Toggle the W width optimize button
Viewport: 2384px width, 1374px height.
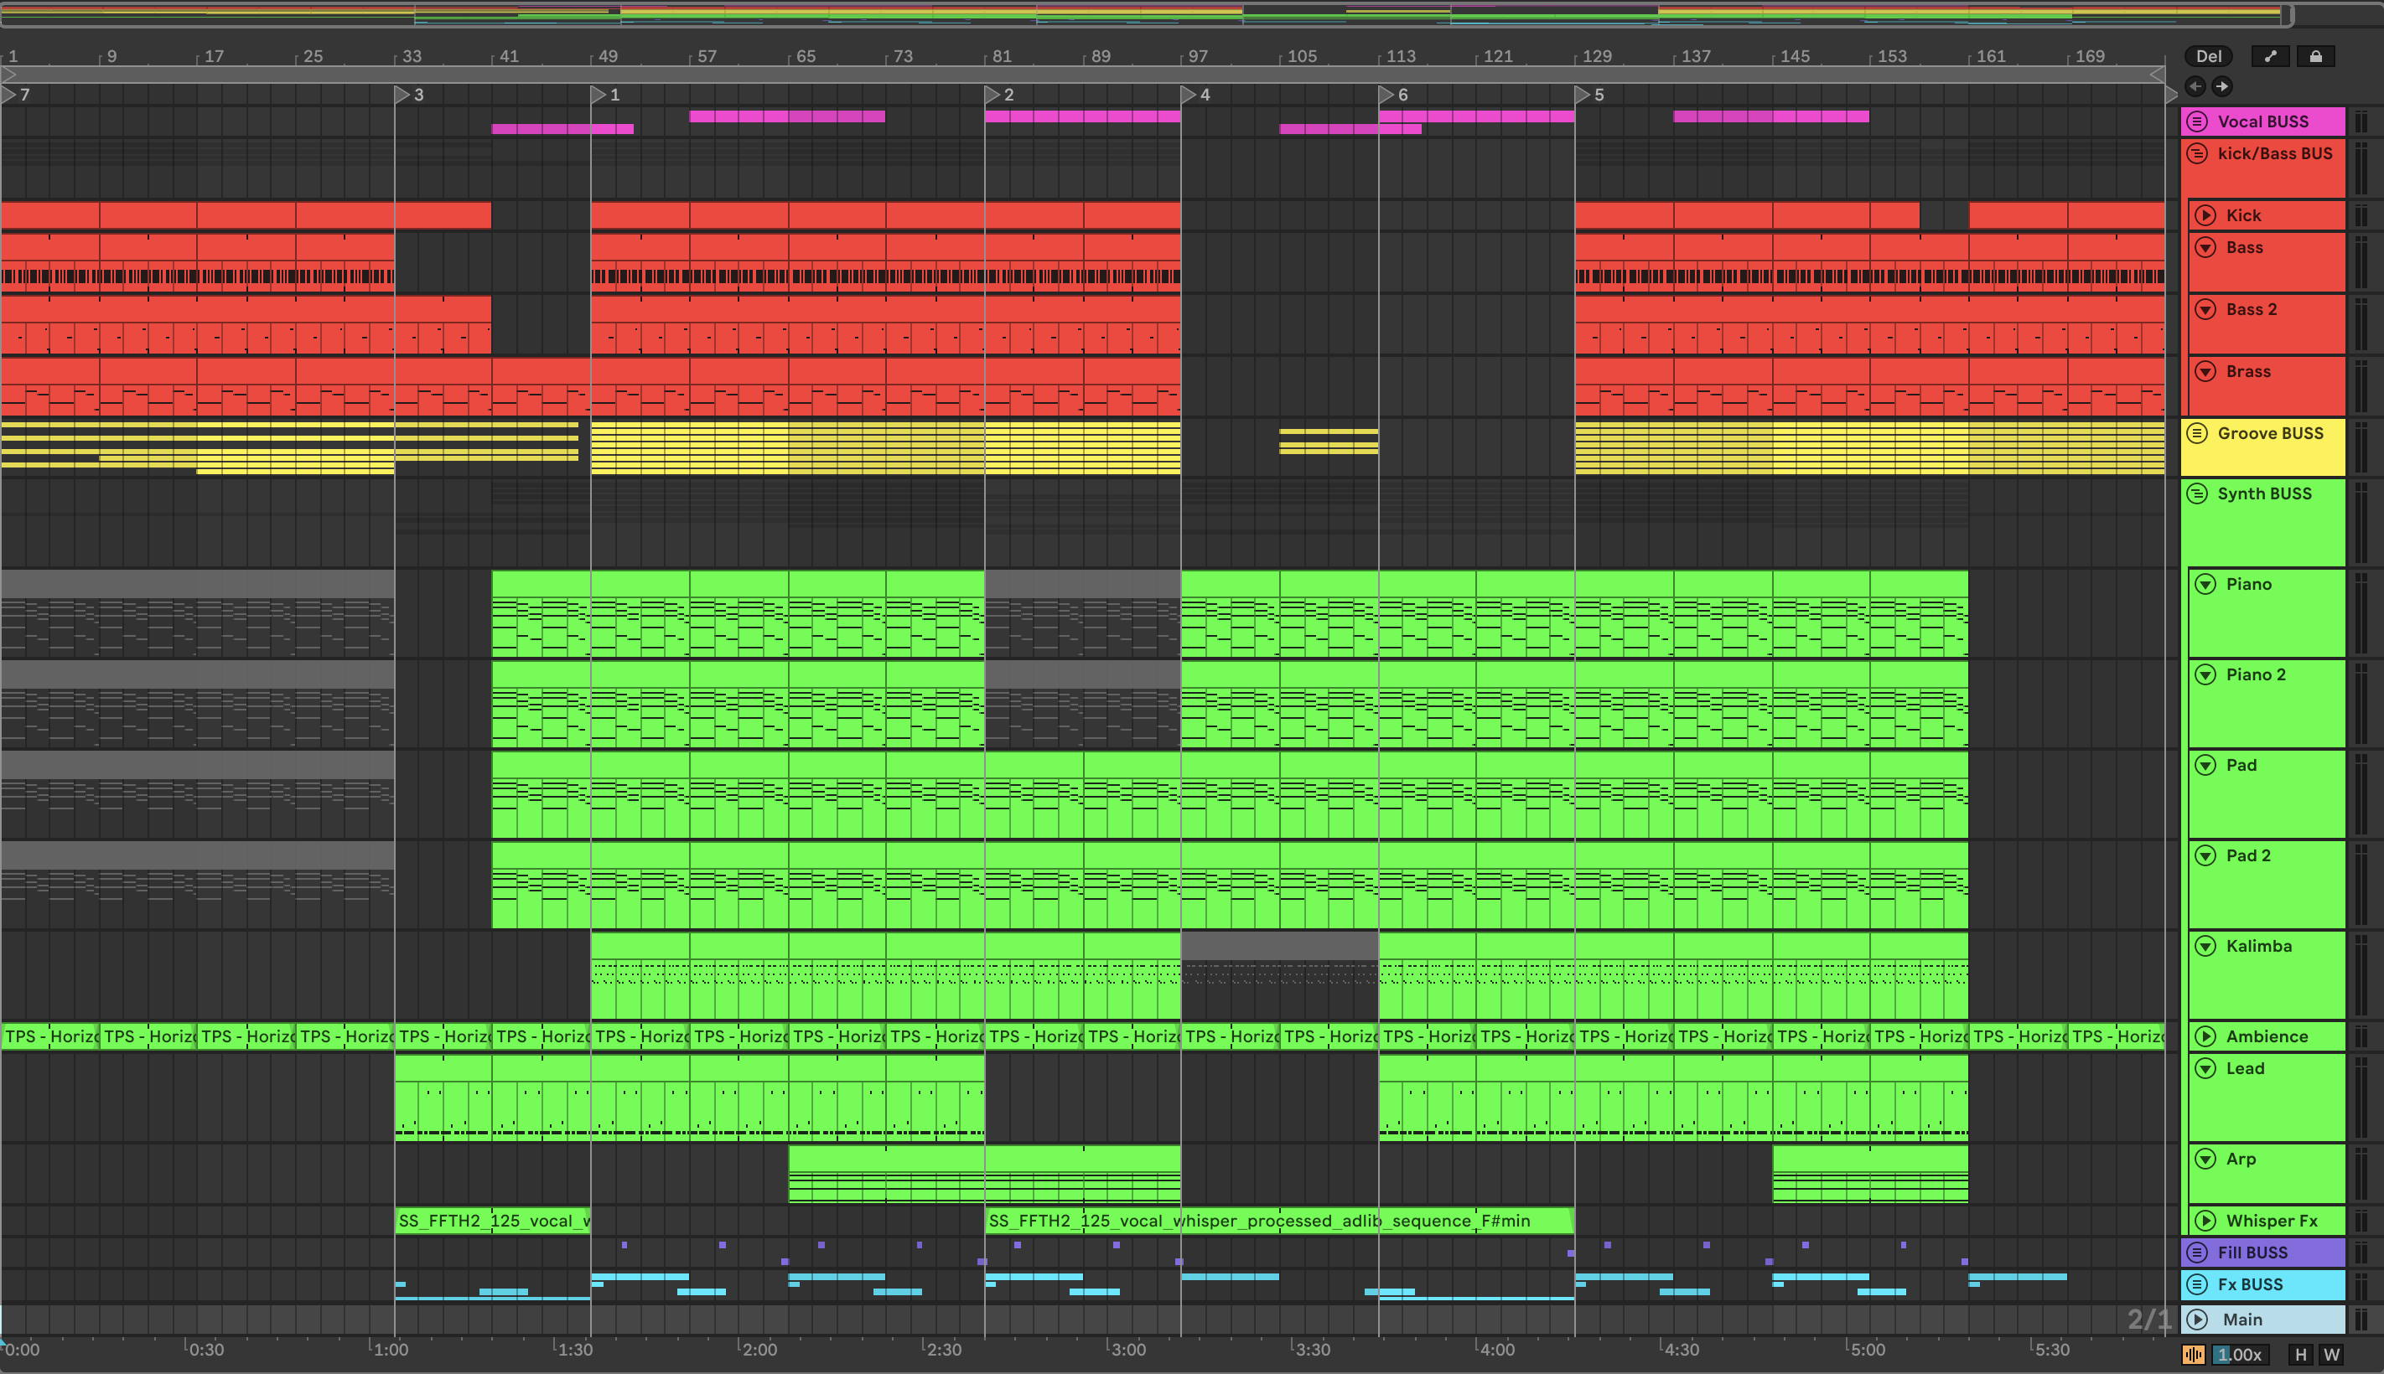(x=2331, y=1355)
